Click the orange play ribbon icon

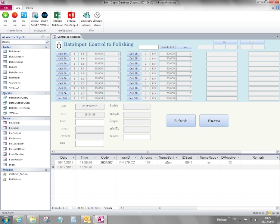click(15, 15)
